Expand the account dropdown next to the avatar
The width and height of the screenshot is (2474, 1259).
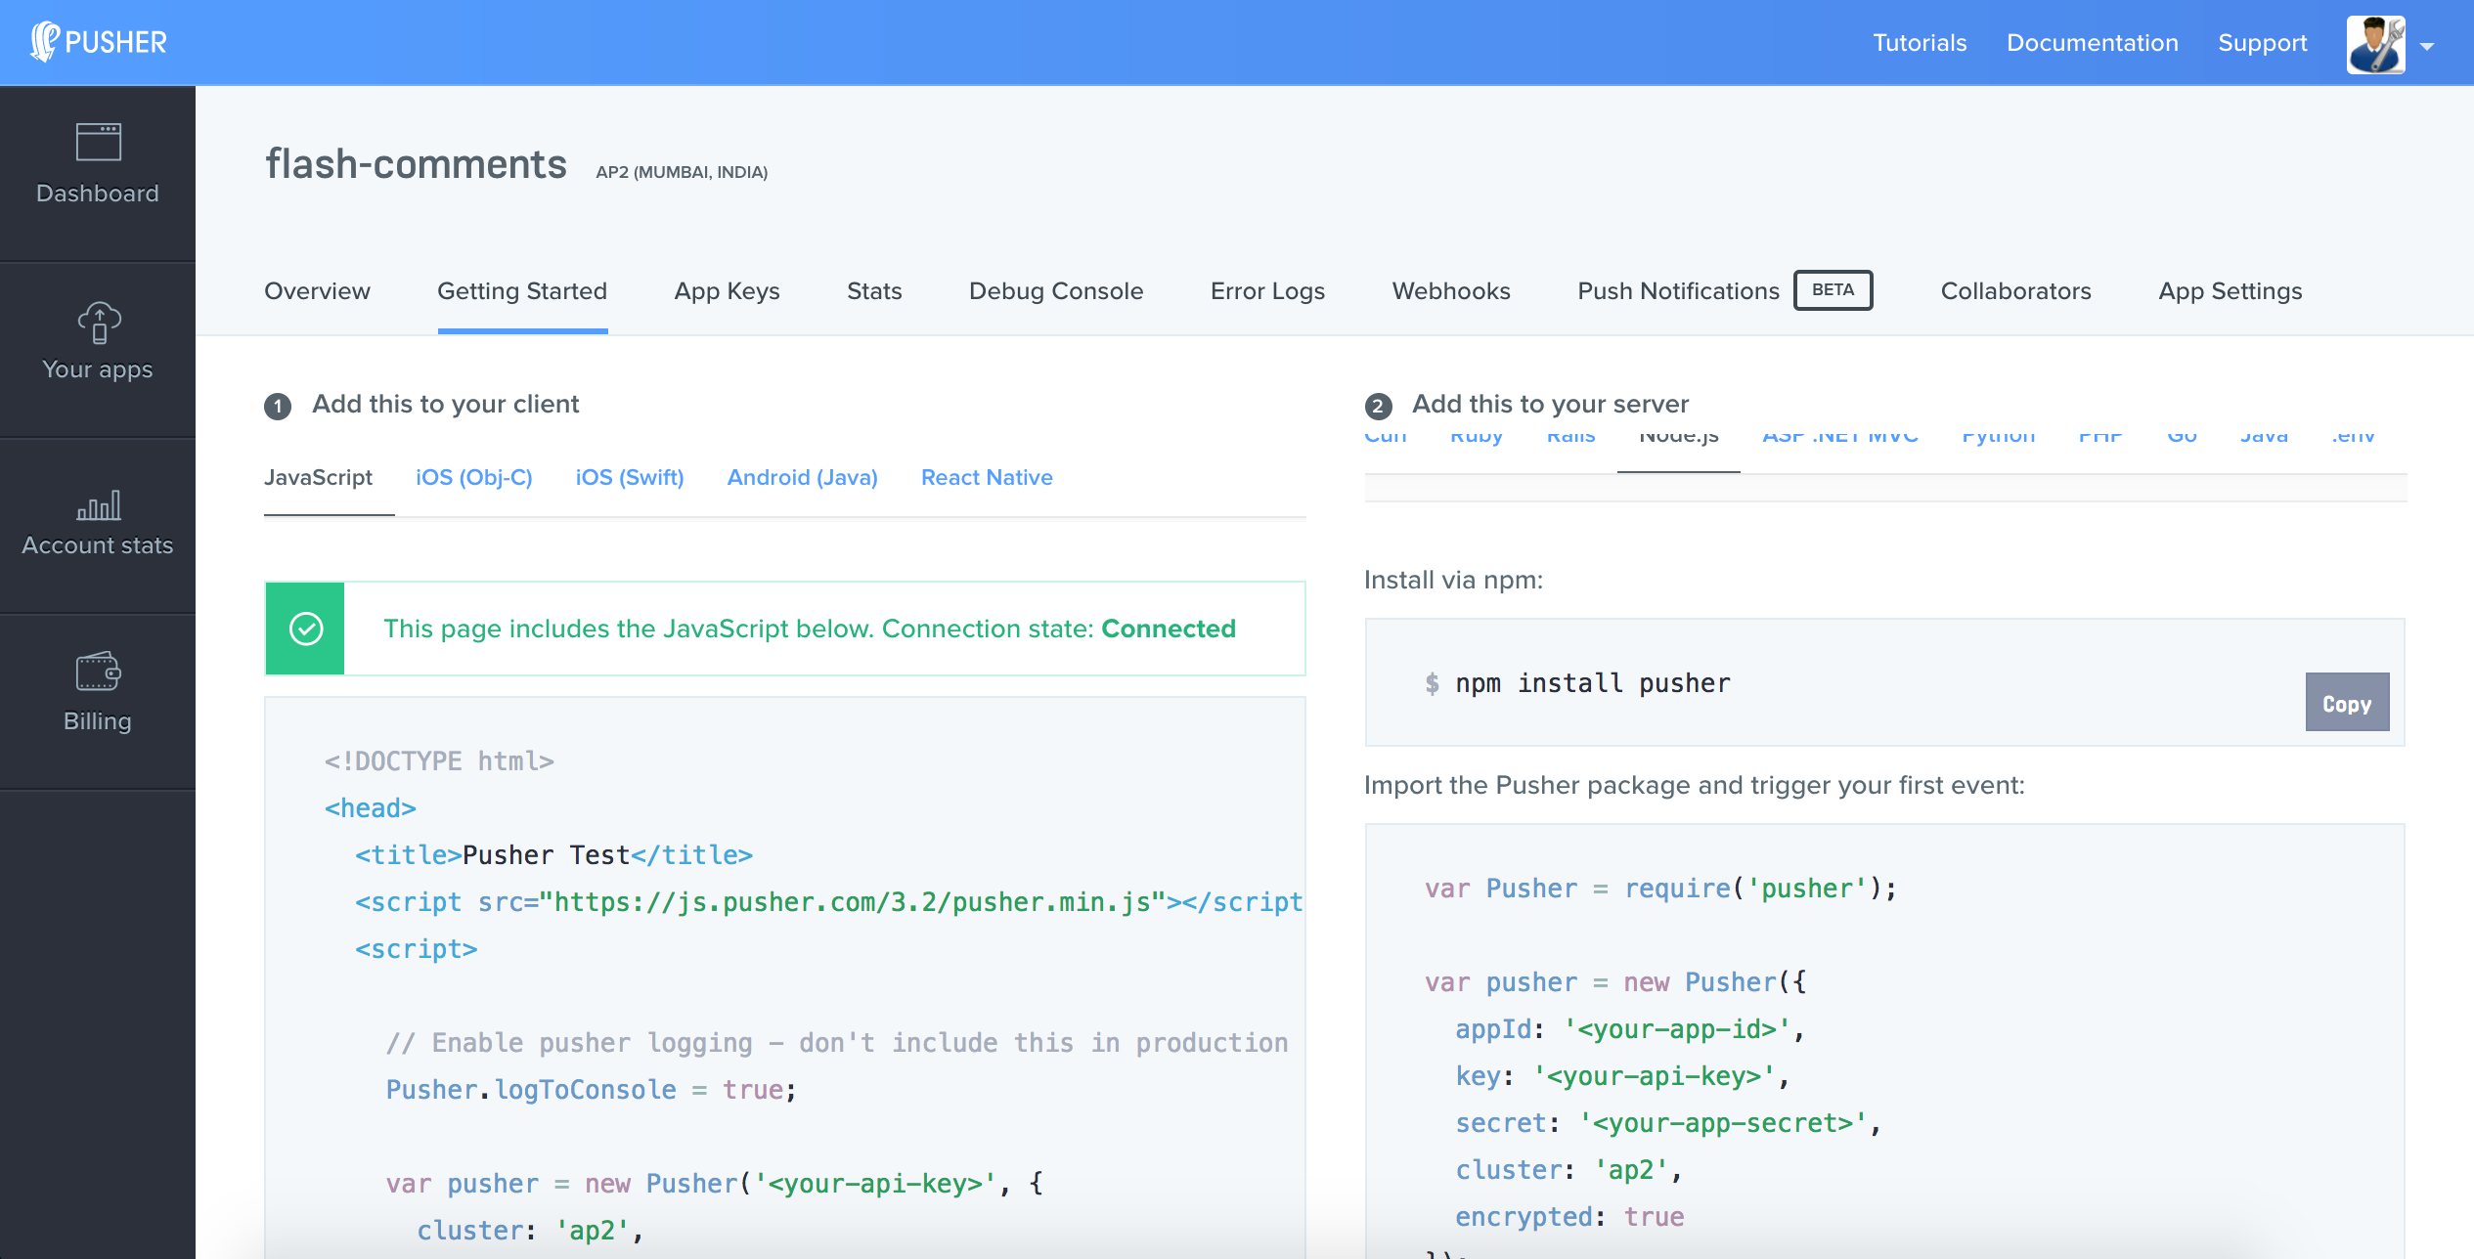[x=2428, y=45]
